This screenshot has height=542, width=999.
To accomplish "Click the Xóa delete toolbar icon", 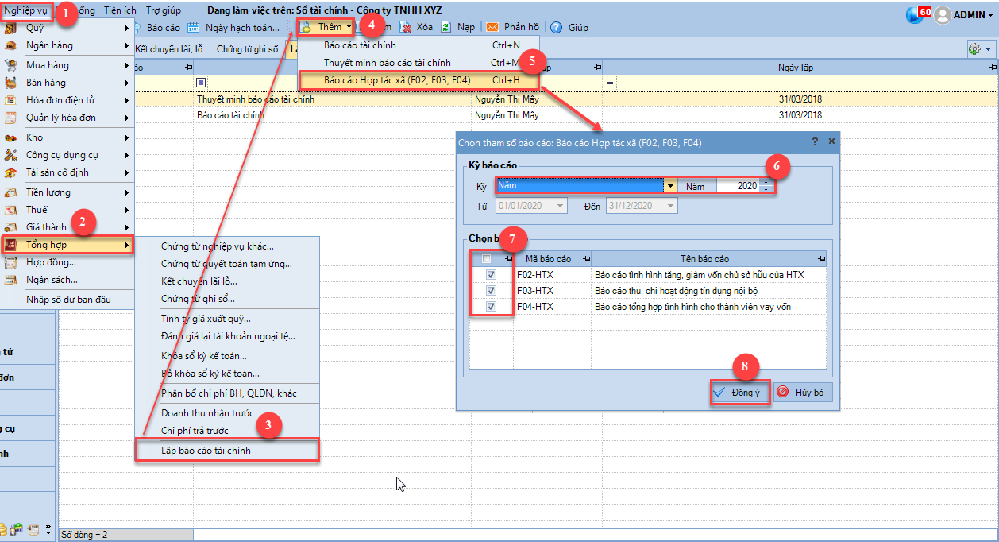I will pos(407,27).
